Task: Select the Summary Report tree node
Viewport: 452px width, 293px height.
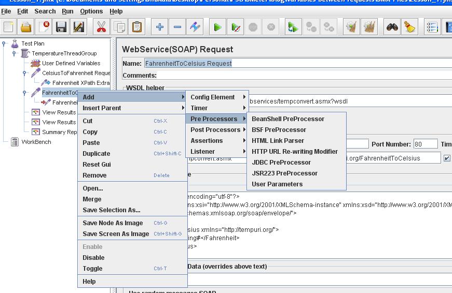Action: [x=59, y=132]
